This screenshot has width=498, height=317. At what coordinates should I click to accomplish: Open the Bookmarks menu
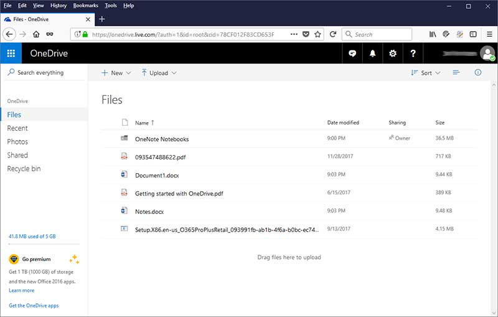click(x=85, y=6)
